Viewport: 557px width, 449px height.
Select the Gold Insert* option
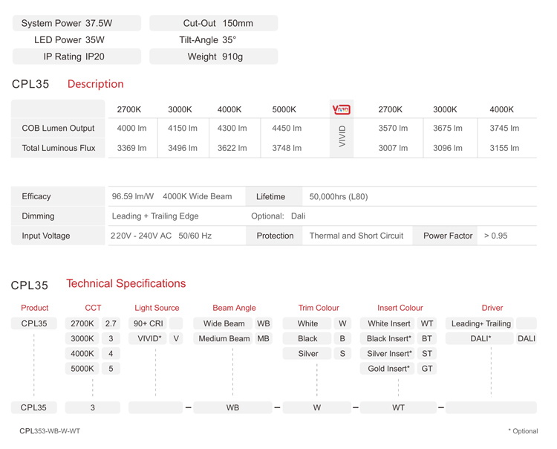388,368
